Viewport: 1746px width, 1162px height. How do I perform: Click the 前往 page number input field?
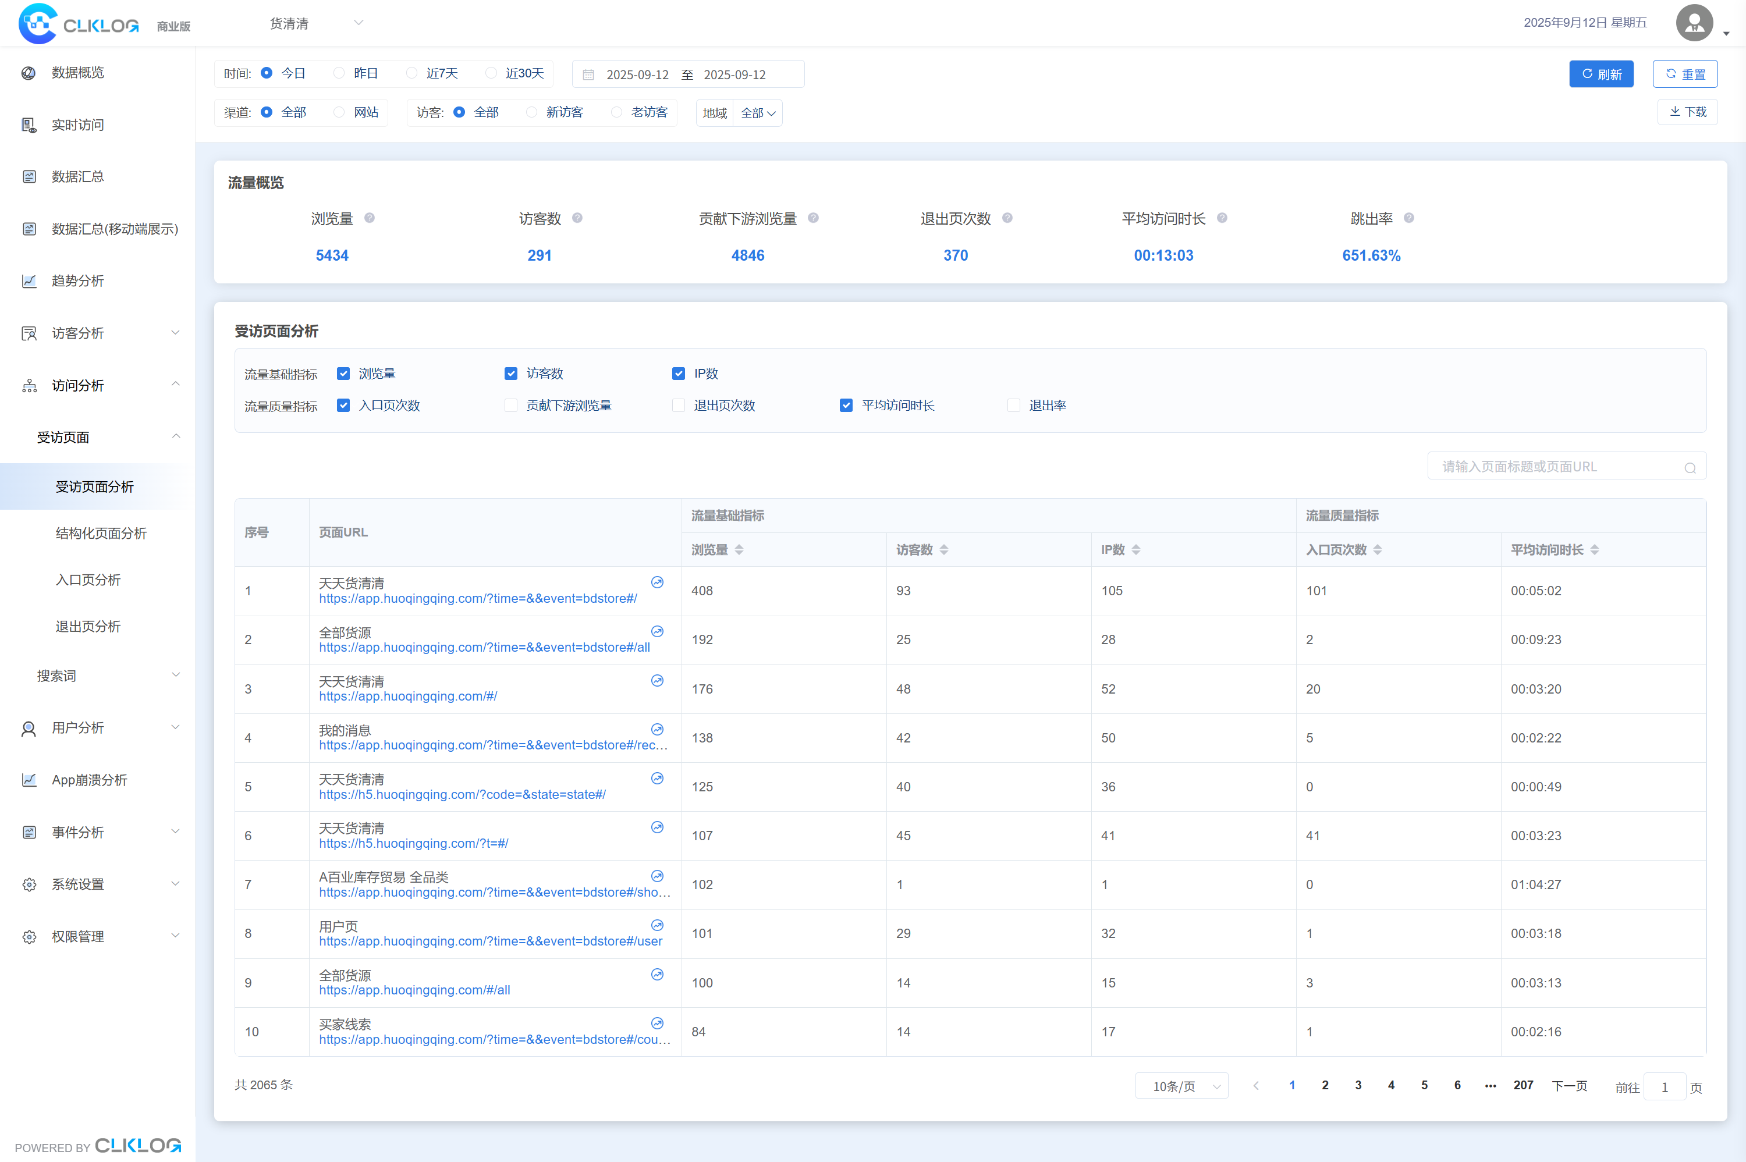pos(1665,1087)
